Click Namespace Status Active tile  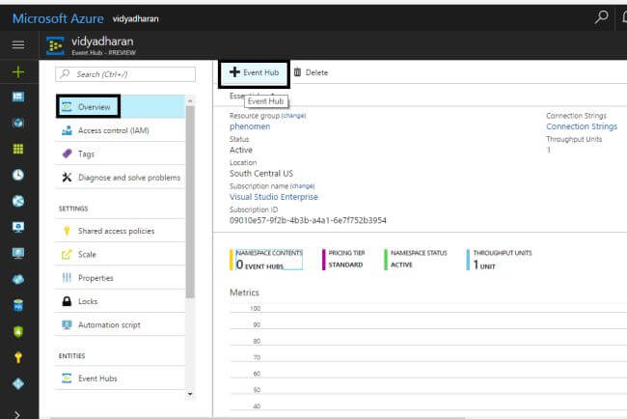pyautogui.click(x=416, y=260)
